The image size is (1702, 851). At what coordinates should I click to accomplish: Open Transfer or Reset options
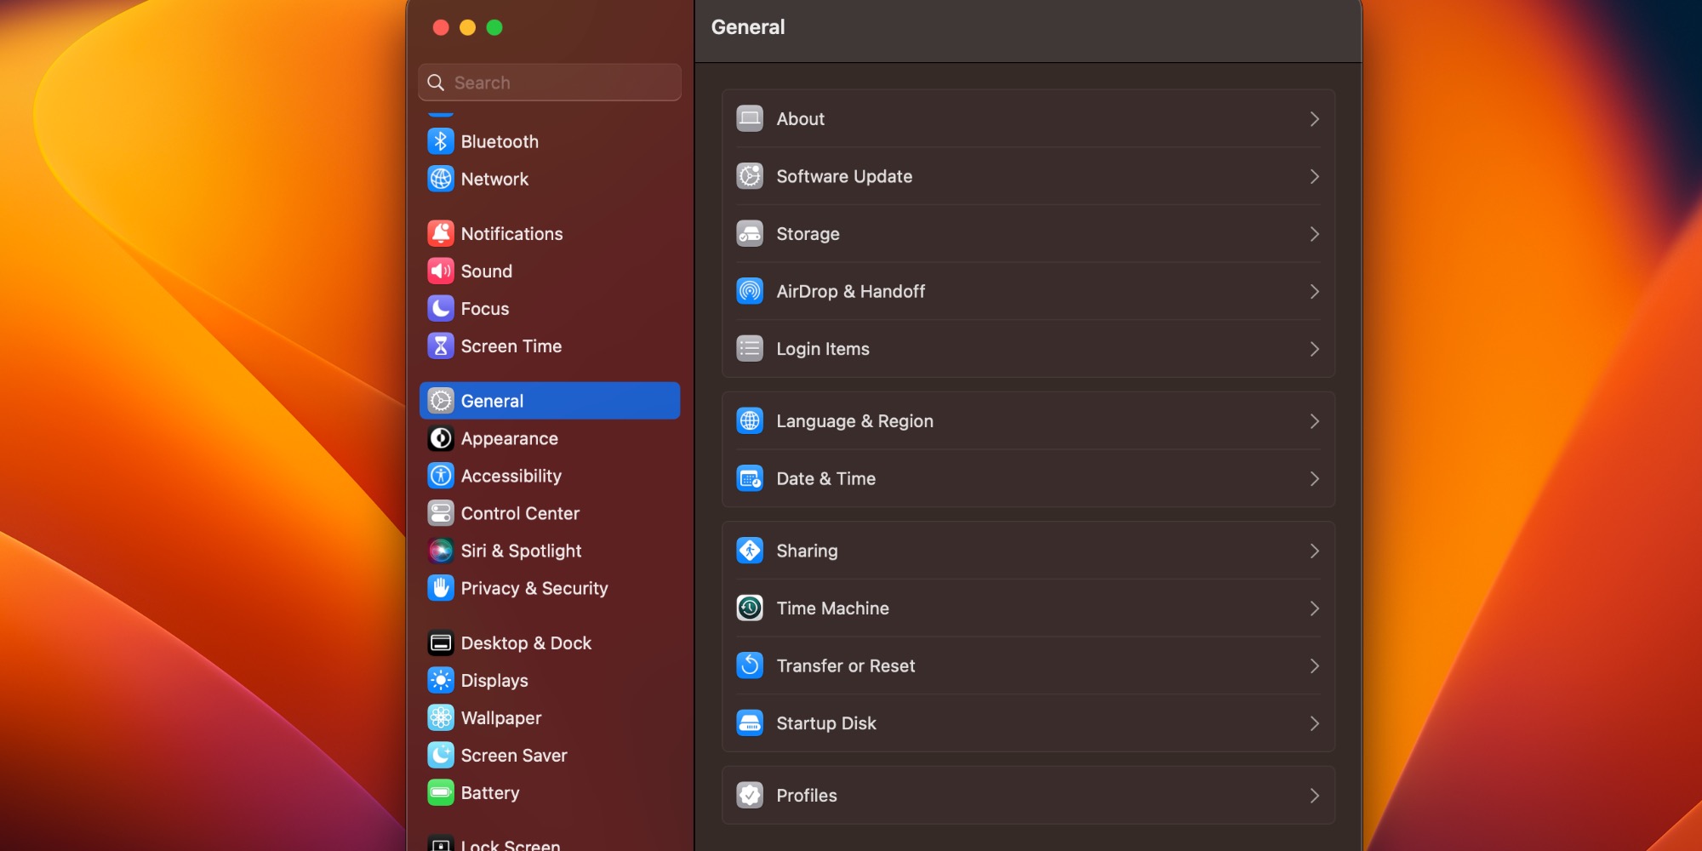click(1027, 665)
